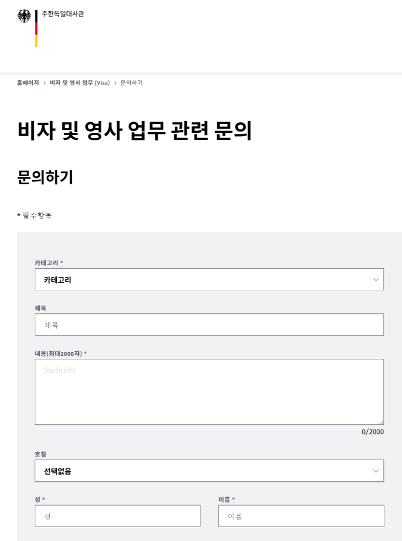The image size is (402, 541).
Task: Click inside the 내용 message textarea
Action: pos(209,392)
